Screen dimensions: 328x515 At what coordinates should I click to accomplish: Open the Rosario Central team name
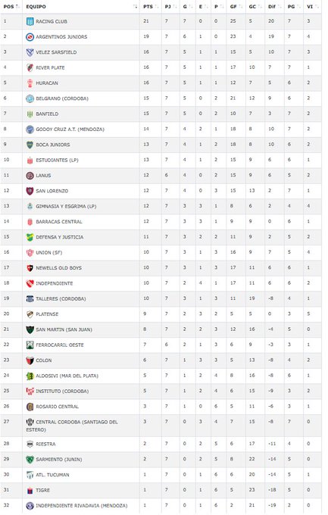point(57,407)
